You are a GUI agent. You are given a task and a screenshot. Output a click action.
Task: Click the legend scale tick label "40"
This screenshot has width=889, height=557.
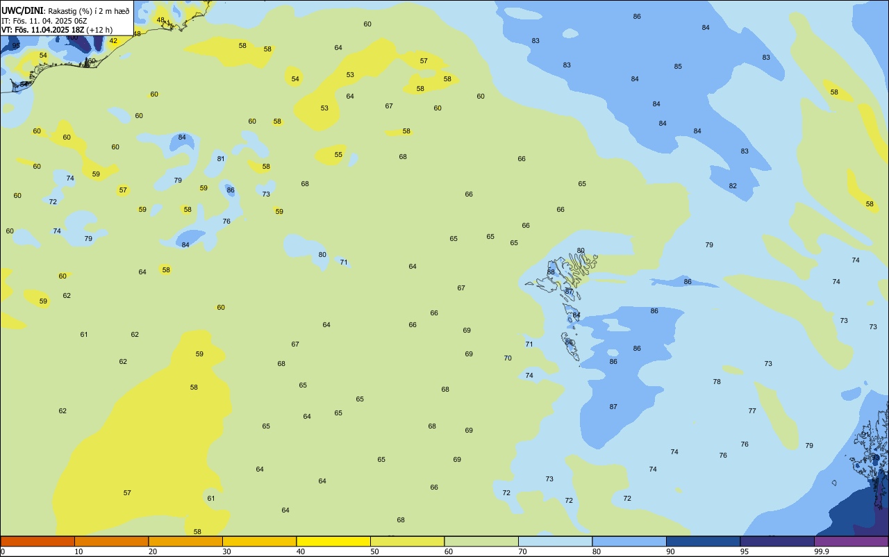301,551
